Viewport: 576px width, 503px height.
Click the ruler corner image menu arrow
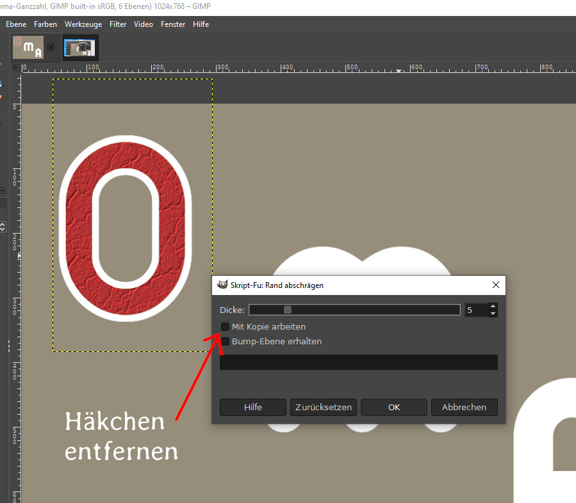pos(17,67)
